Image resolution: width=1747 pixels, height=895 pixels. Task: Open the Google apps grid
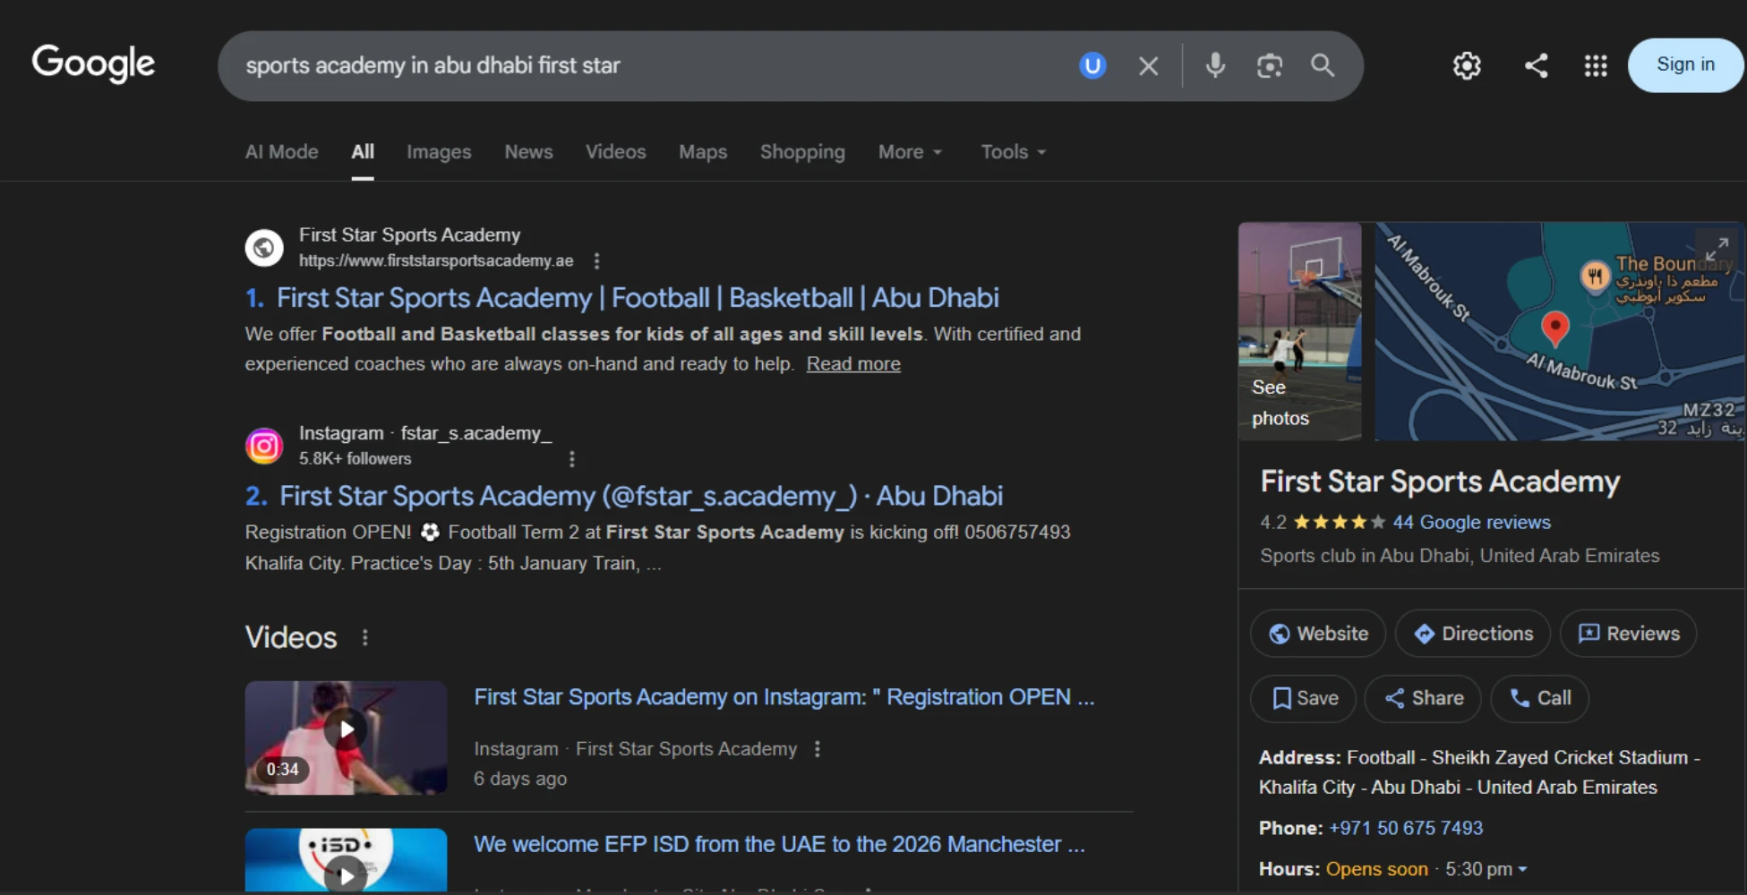(x=1595, y=65)
